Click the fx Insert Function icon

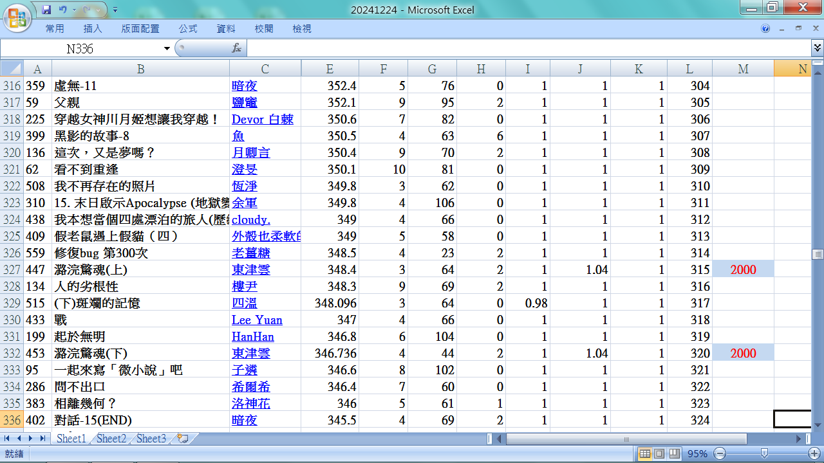point(236,48)
